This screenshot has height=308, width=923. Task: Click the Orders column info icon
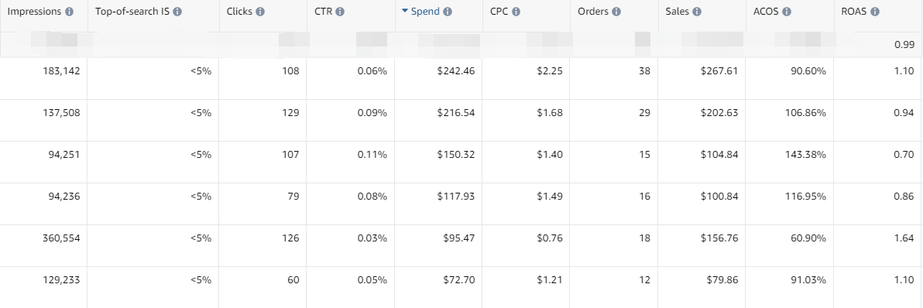(x=616, y=12)
